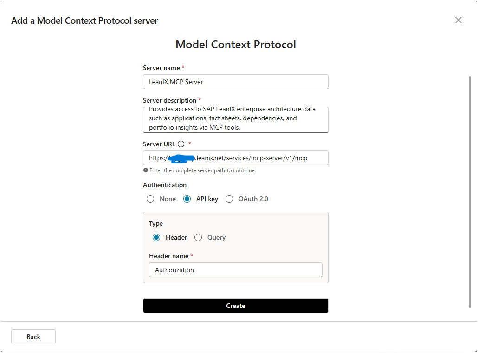The height and width of the screenshot is (353, 478).
Task: Click the info icon beside Server URL
Action: (x=181, y=144)
